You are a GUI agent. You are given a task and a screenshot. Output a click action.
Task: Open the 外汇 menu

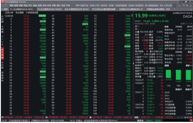pos(30,5)
